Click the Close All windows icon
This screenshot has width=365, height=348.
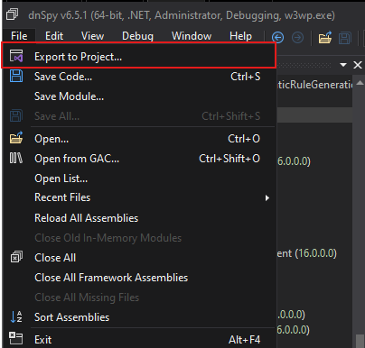(x=16, y=257)
